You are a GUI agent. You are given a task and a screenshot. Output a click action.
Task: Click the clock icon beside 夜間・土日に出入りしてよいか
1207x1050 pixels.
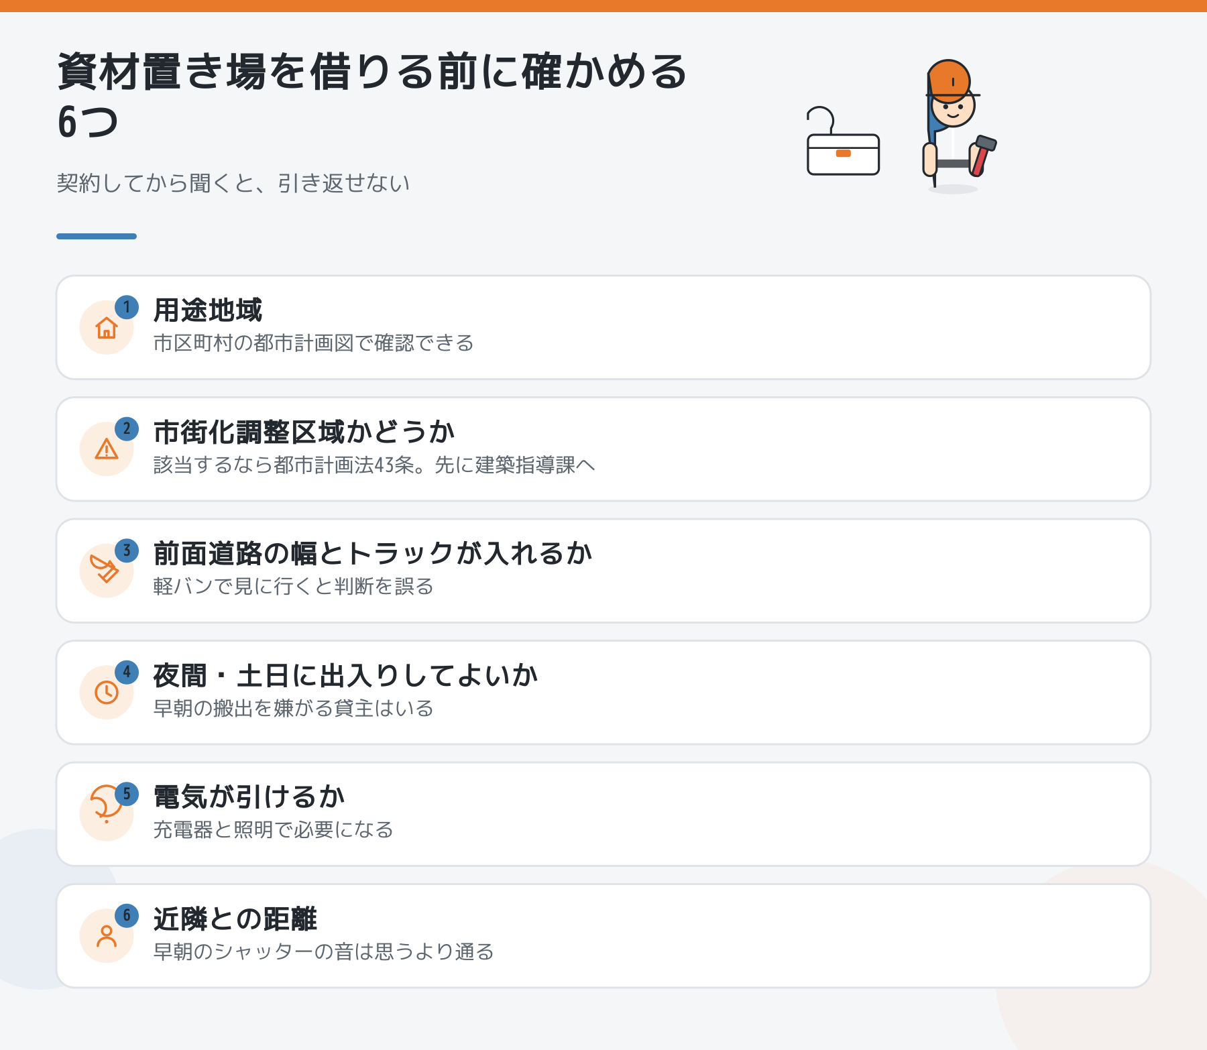(x=107, y=693)
